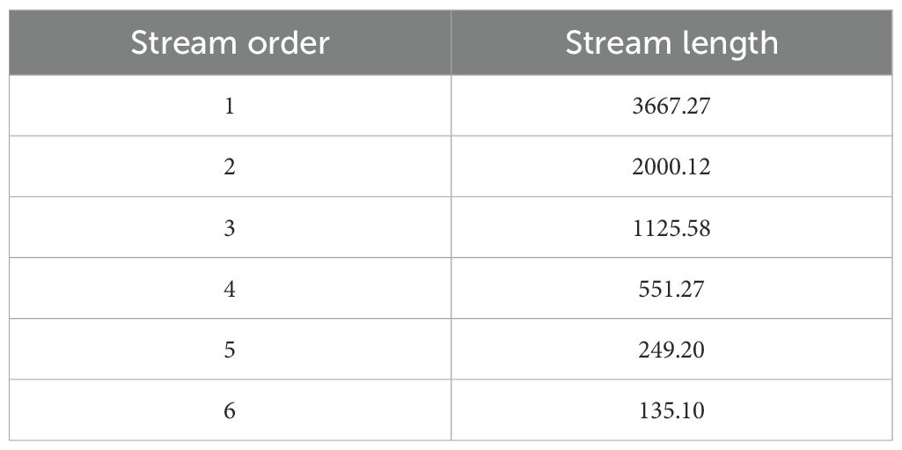Click stream order cell containing 6
The image size is (902, 450).
[x=230, y=410]
